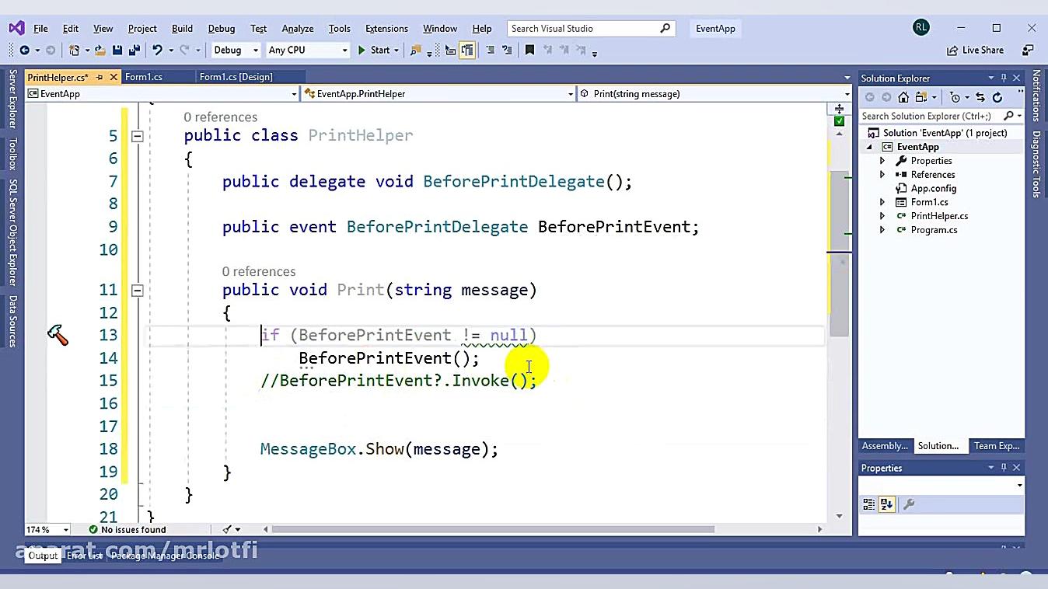Start debugging with the Start button
Screen dimensions: 1048x589
[x=374, y=50]
